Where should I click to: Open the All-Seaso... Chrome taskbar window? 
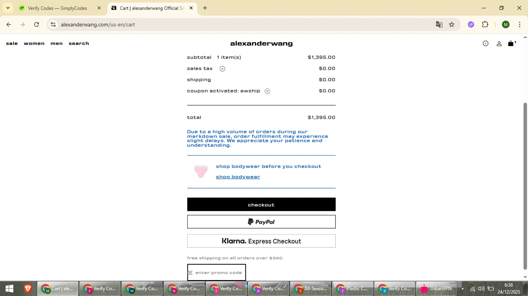(x=310, y=289)
